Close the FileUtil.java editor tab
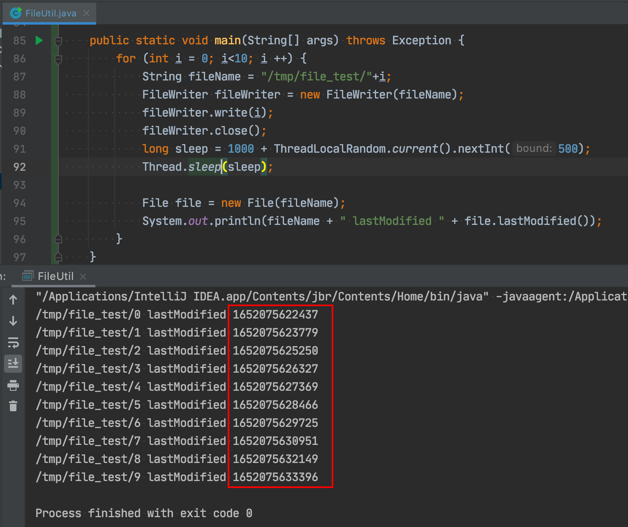628x527 pixels. 86,13
